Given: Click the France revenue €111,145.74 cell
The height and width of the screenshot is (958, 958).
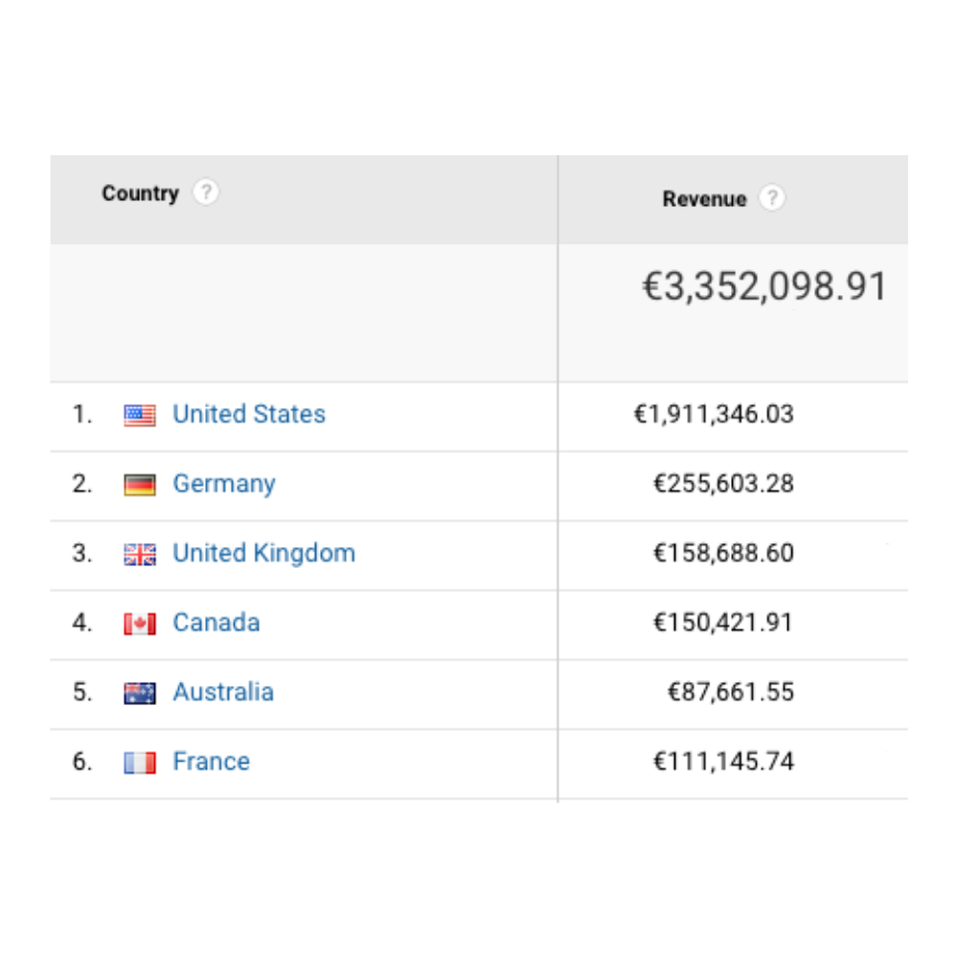Looking at the screenshot, I should 723,762.
